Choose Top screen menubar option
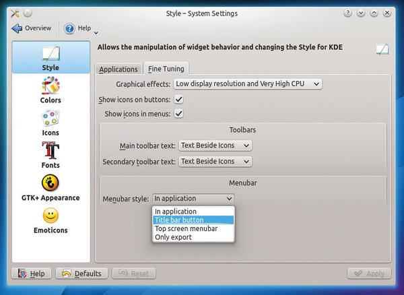This screenshot has height=295, width=404. pyautogui.click(x=193, y=228)
